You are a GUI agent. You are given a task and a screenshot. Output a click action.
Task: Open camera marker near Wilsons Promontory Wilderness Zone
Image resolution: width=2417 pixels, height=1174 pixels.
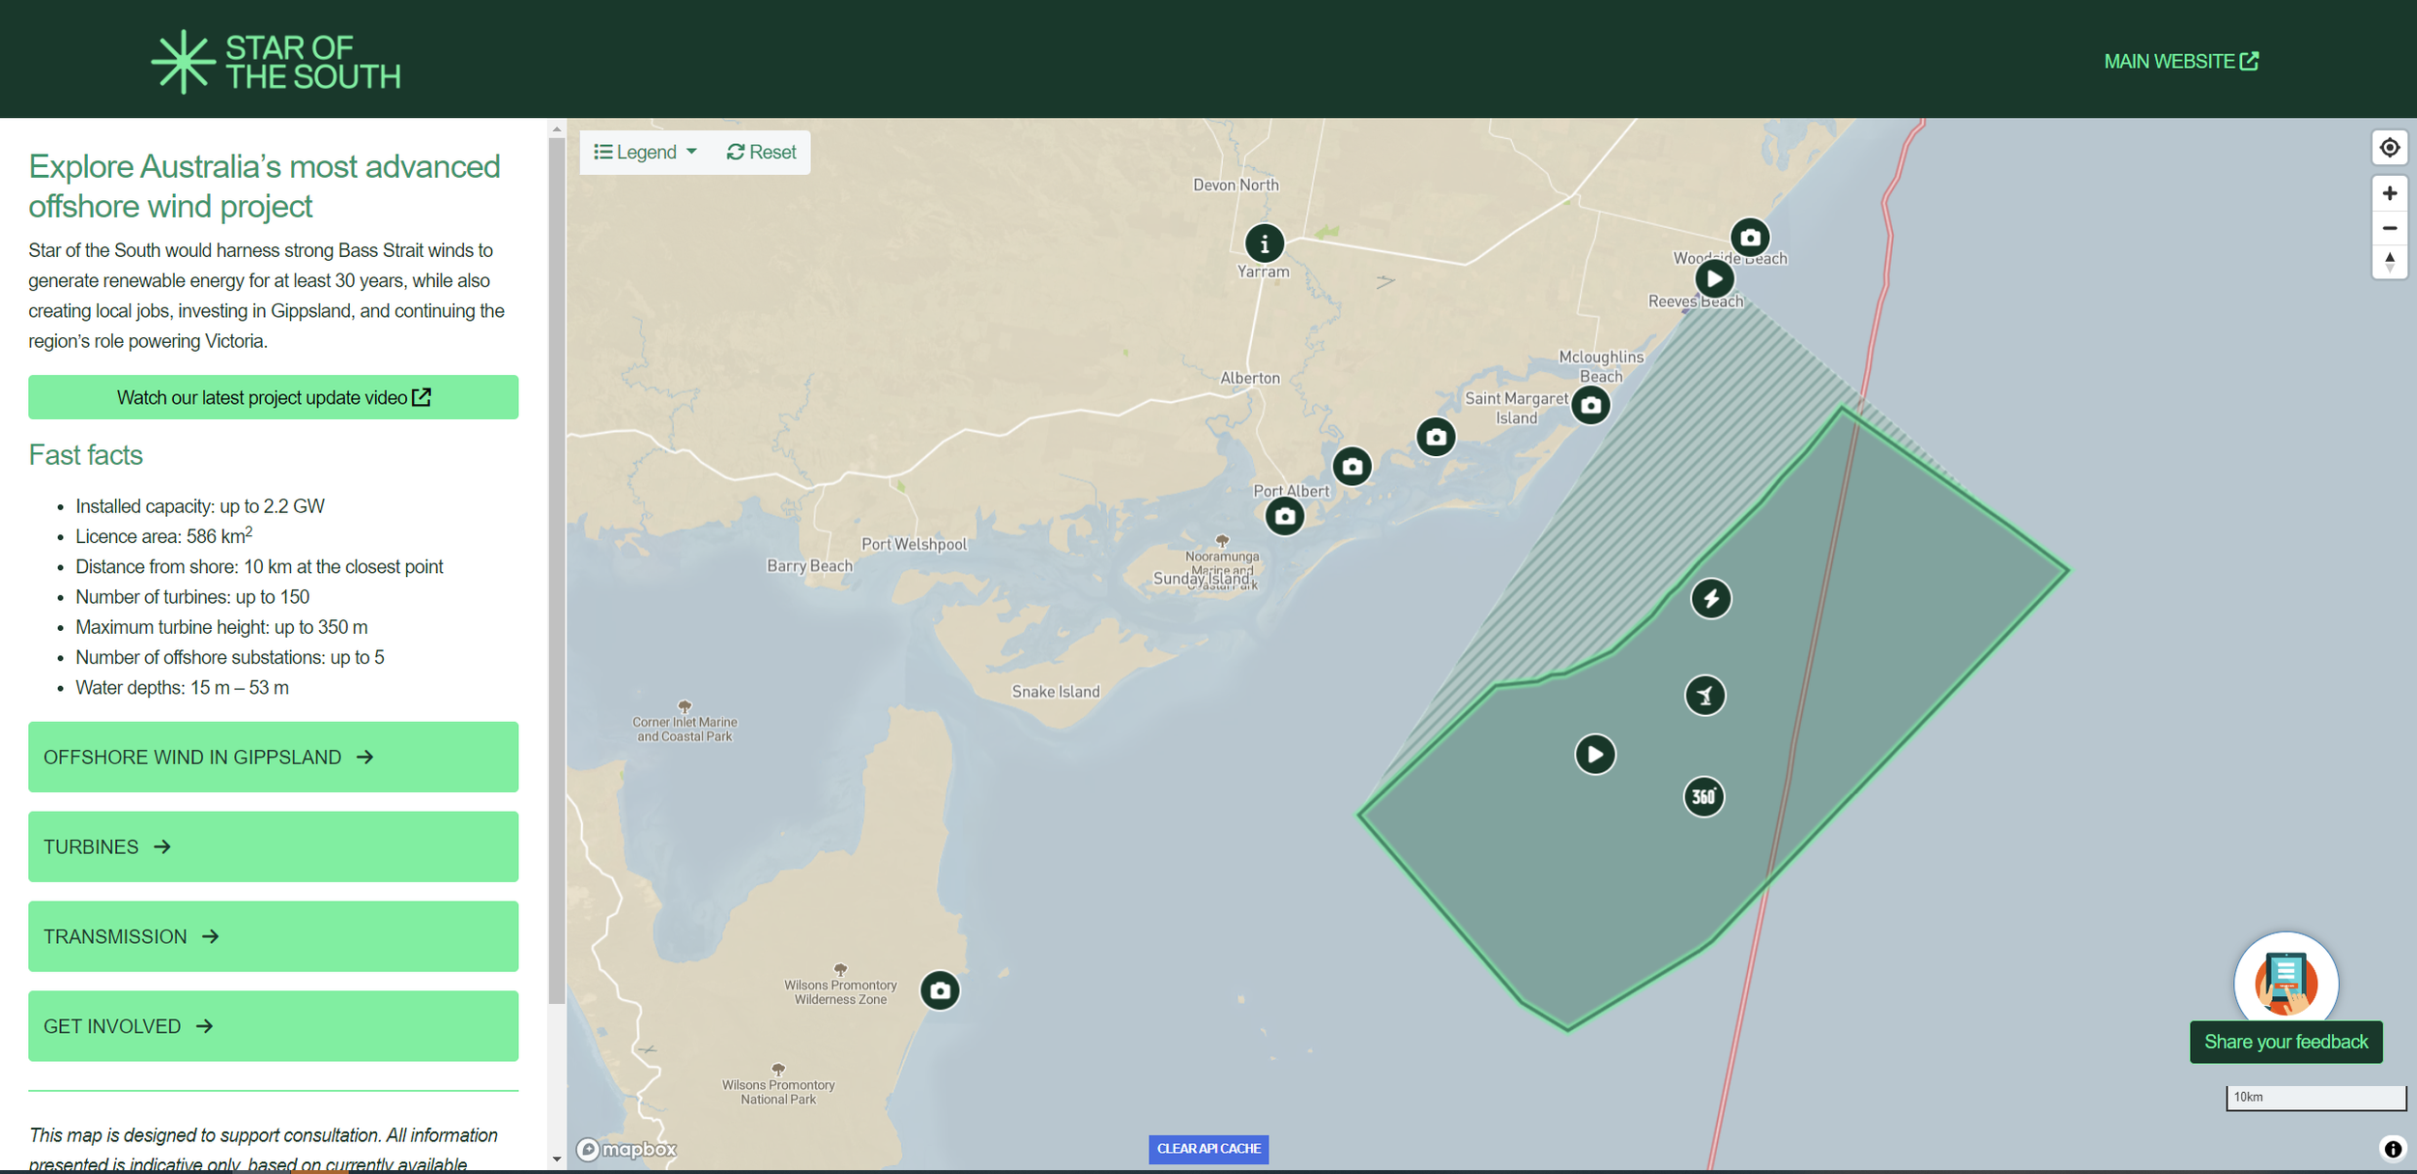pos(939,990)
